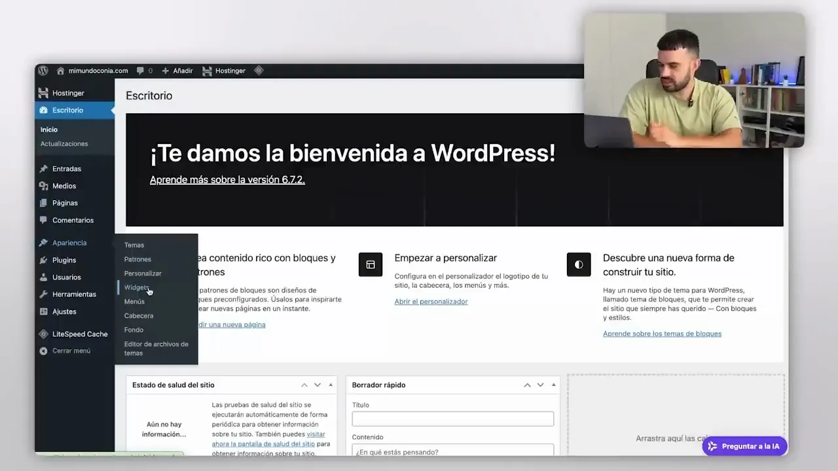This screenshot has width=838, height=471.
Task: Click the Herramientas wrench icon
Action: (x=43, y=294)
